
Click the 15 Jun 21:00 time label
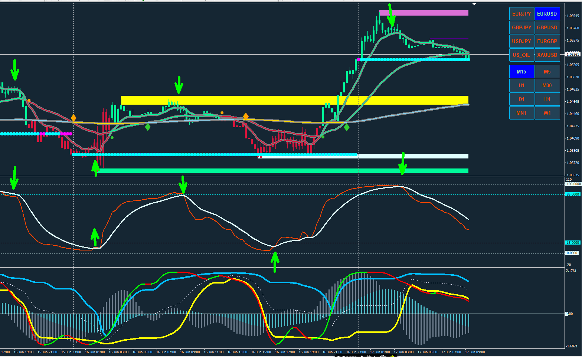[x=47, y=352]
